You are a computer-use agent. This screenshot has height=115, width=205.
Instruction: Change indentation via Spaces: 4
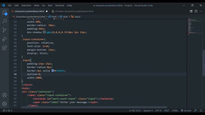point(148,111)
